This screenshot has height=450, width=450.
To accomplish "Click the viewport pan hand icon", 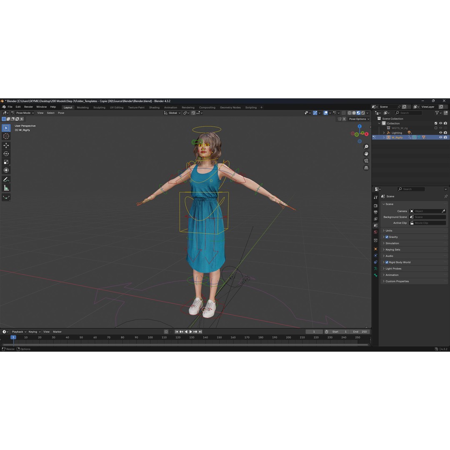I will [366, 154].
